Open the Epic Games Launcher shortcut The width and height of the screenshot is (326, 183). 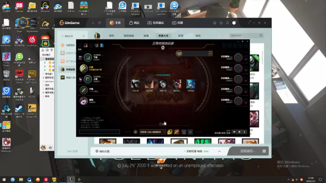pyautogui.click(x=161, y=9)
